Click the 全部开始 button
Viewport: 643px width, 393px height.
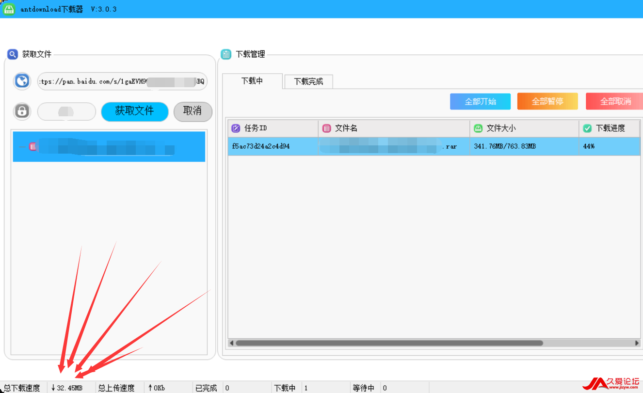(x=480, y=101)
